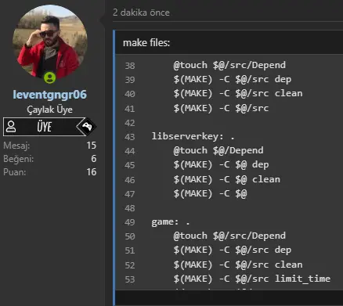Screen dimensions: 343x306
Task: Click the person icon on ÜYE banner
Action: [11, 127]
